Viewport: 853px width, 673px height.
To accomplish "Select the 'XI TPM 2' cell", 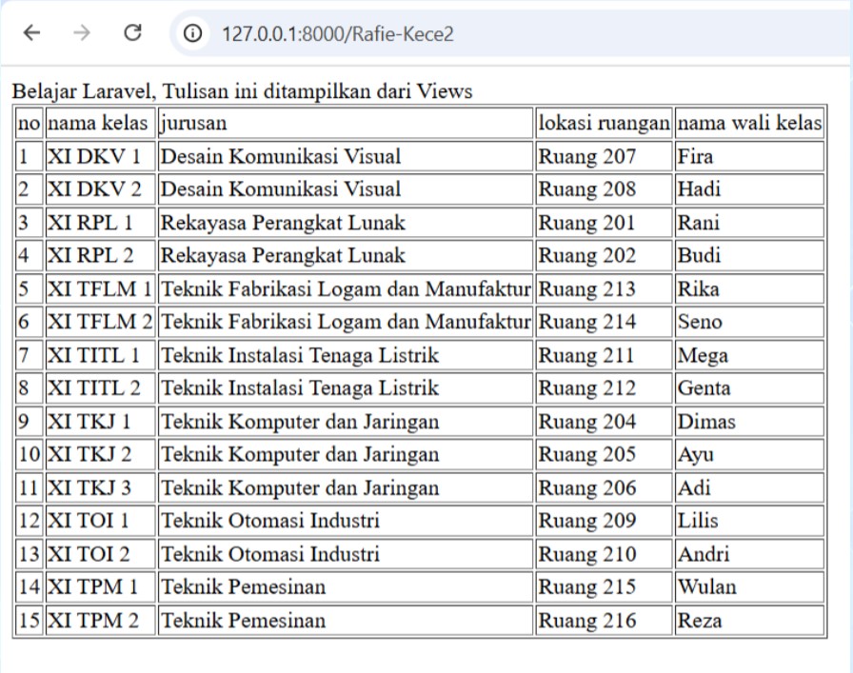I will [100, 621].
